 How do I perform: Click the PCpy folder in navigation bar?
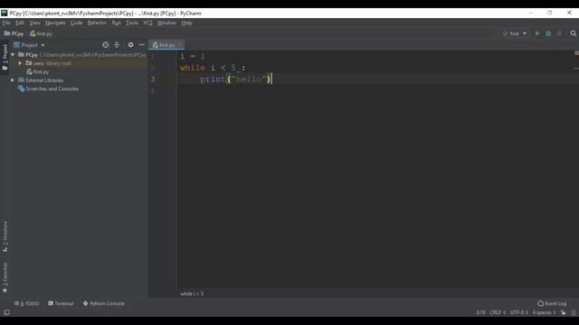(14, 33)
